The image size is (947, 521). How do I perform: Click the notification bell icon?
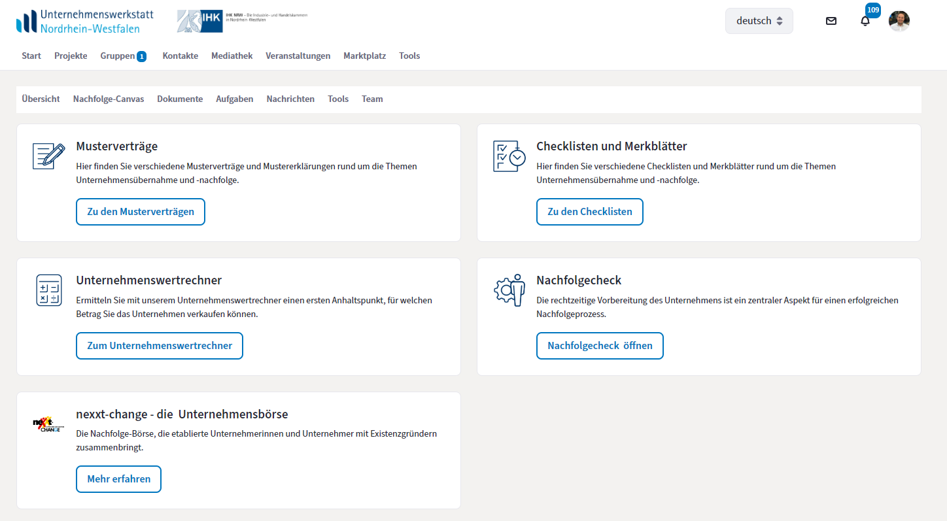[x=865, y=21]
